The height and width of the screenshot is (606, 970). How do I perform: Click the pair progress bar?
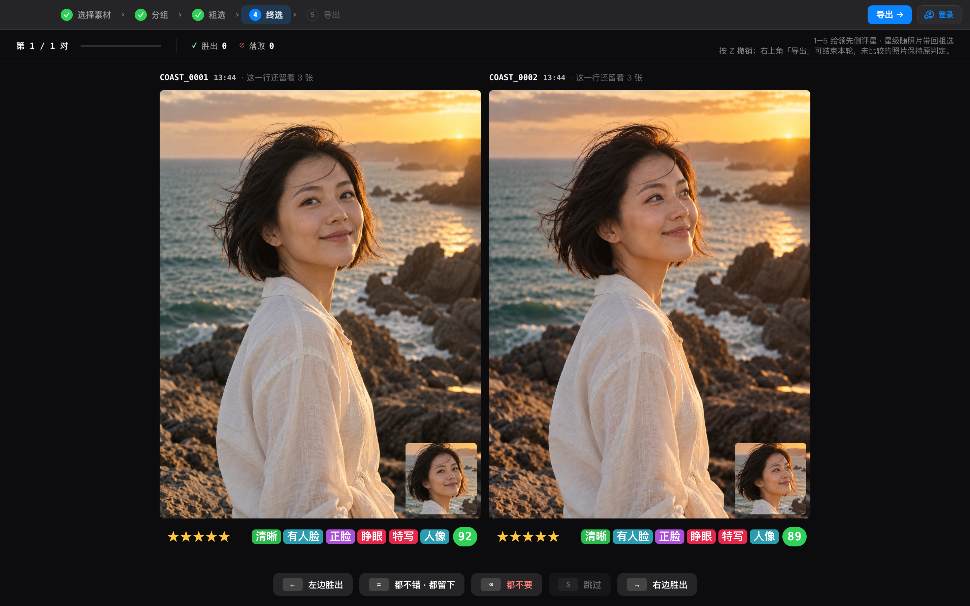(121, 46)
